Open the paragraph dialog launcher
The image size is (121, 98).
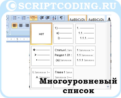coord(7,32)
